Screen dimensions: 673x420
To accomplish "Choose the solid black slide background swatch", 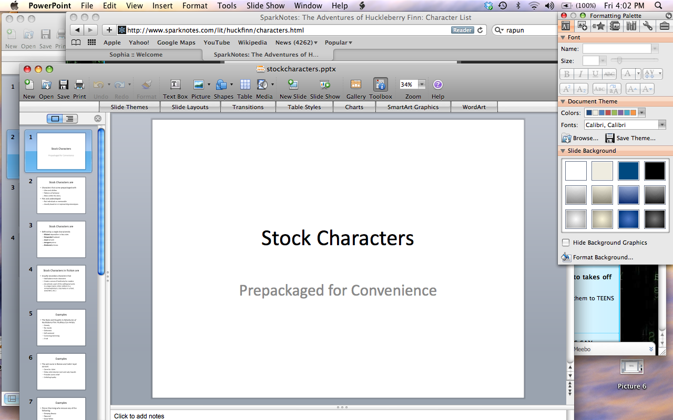I will point(655,171).
